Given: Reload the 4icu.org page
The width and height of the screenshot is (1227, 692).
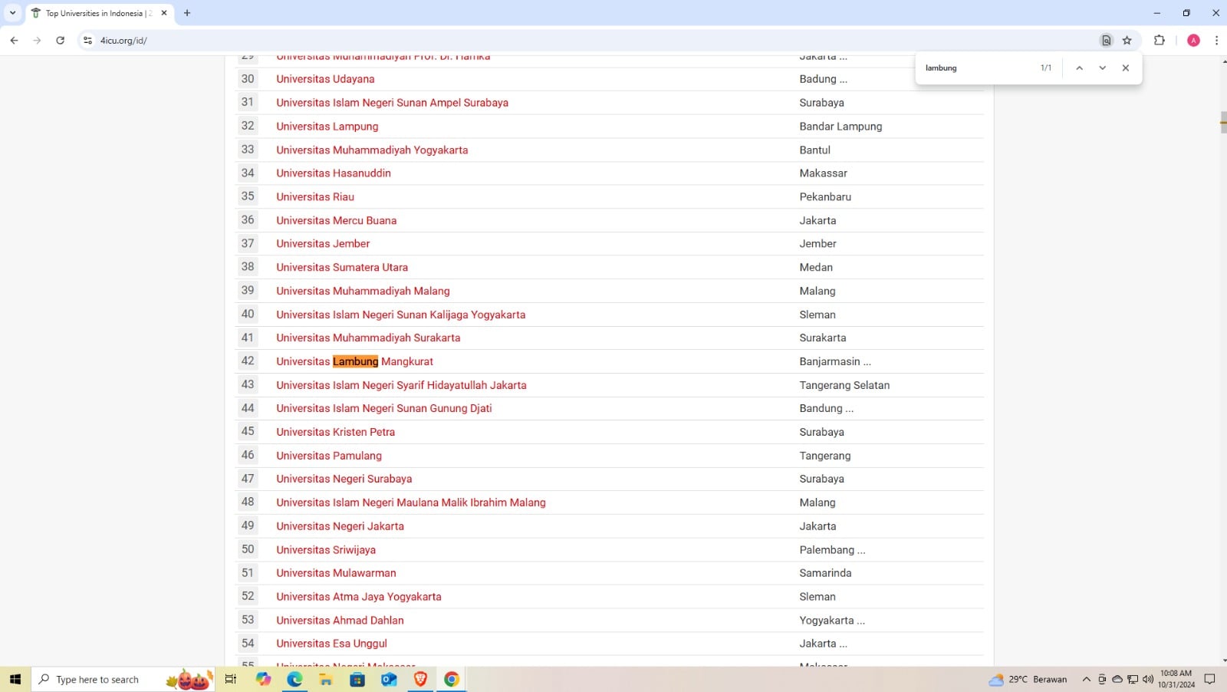Looking at the screenshot, I should click(60, 41).
